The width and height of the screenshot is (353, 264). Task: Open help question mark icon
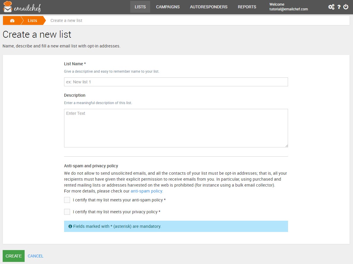coord(339,7)
